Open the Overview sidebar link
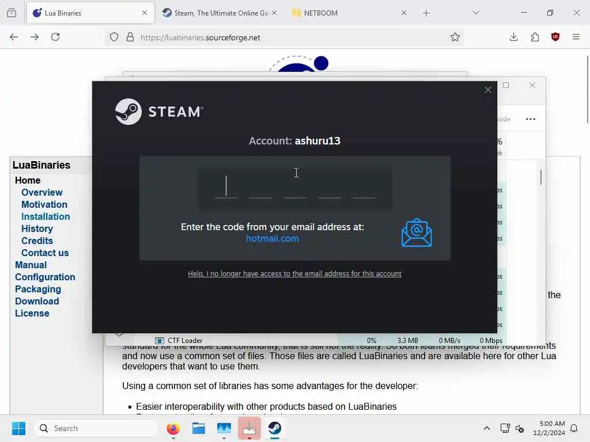 click(41, 192)
